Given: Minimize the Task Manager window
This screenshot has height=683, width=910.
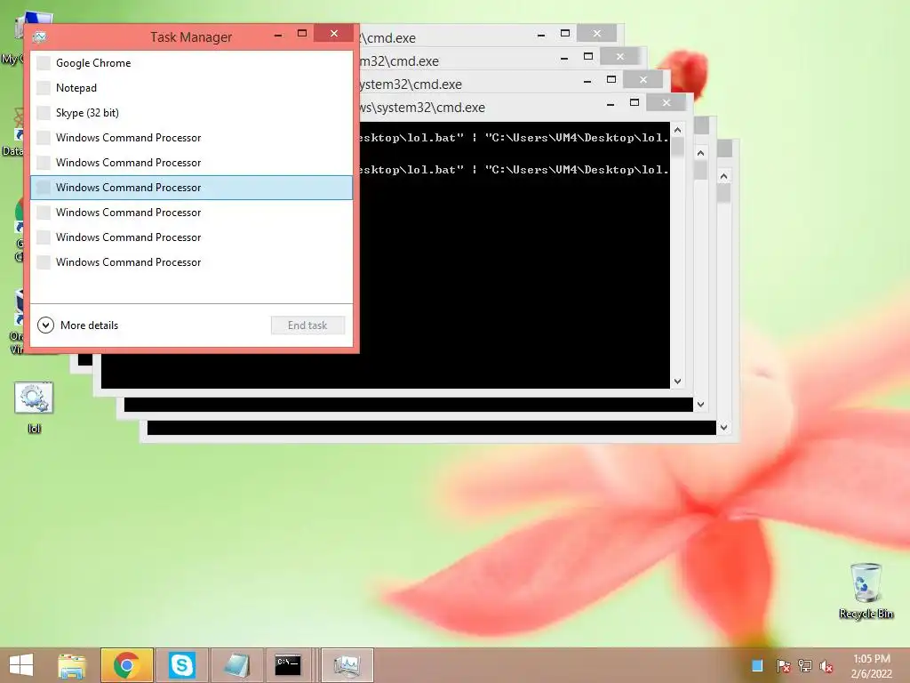Looking at the screenshot, I should [278, 35].
